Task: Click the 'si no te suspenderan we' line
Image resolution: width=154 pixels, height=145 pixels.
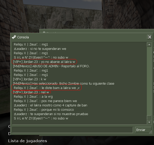Action: pos(40,49)
